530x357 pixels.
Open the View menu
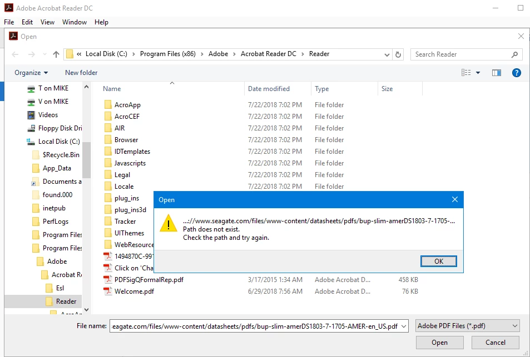pos(47,22)
